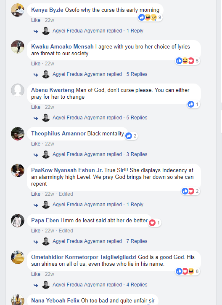The width and height of the screenshot is (222, 305).
Task: Expand 5 Replies under Abena Kwarteng's comment
Action: click(x=137, y=118)
